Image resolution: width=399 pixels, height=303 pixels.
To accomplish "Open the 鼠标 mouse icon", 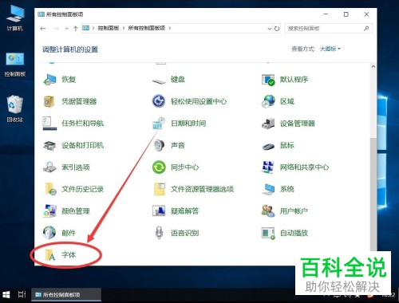I will [268, 146].
